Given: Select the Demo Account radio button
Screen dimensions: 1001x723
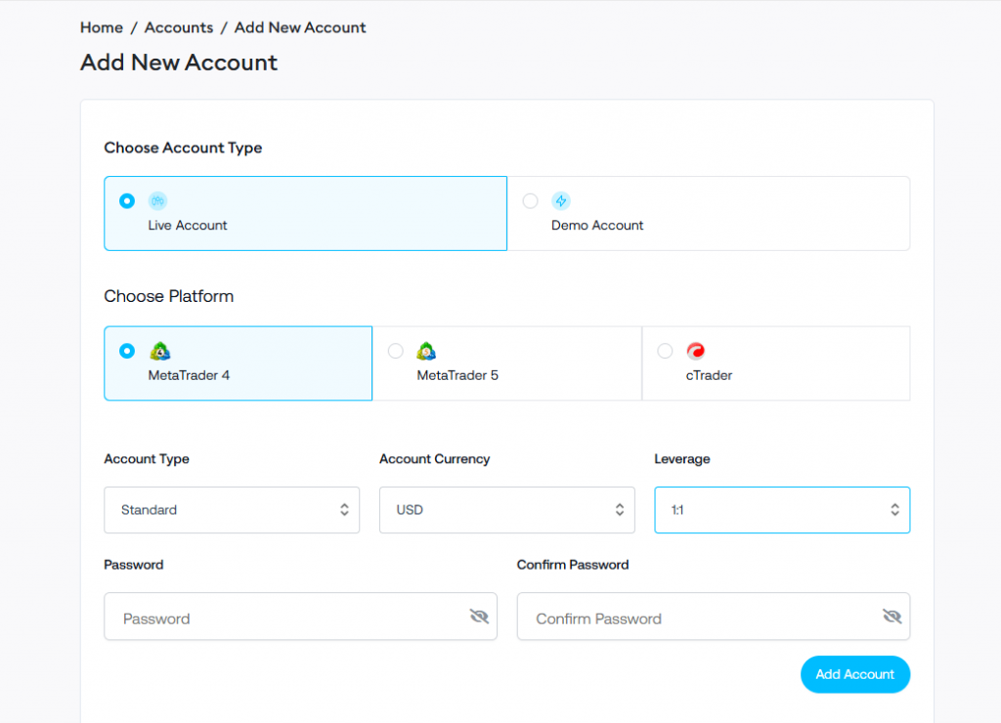Looking at the screenshot, I should [531, 201].
